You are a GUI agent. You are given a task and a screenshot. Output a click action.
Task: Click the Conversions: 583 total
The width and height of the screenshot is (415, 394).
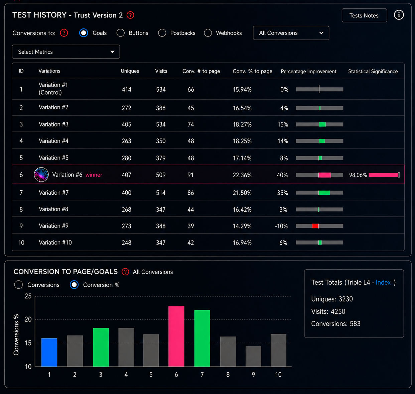click(336, 324)
